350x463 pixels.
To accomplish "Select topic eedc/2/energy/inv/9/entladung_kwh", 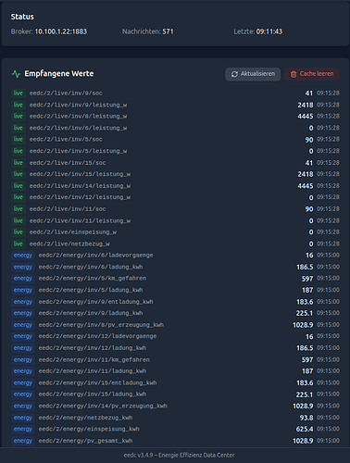I will tap(95, 302).
